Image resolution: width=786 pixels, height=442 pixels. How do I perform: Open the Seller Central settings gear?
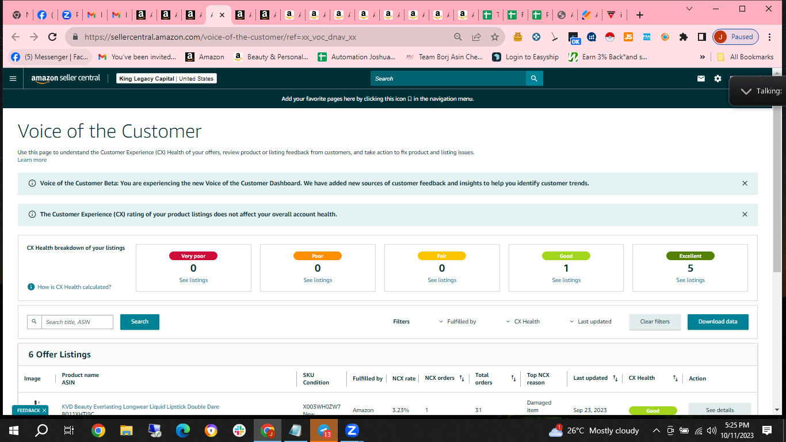(718, 78)
